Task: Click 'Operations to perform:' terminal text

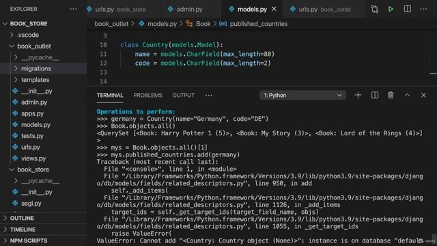Action: [136, 111]
